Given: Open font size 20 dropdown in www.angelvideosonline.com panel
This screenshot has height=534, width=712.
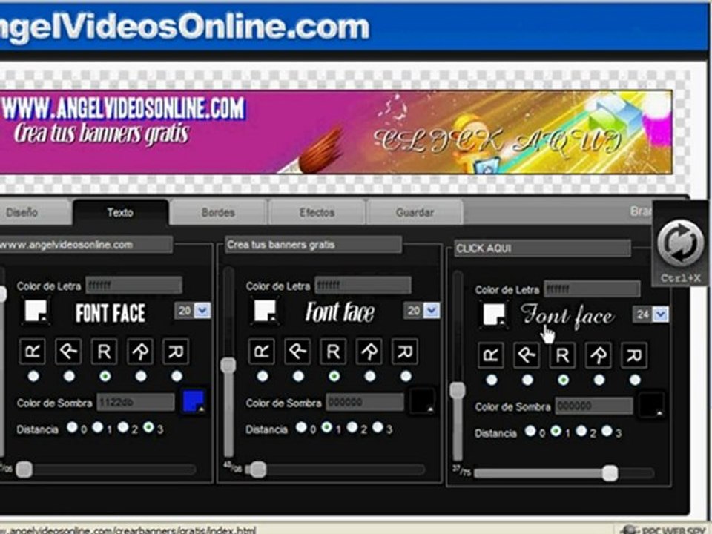Looking at the screenshot, I should [202, 311].
